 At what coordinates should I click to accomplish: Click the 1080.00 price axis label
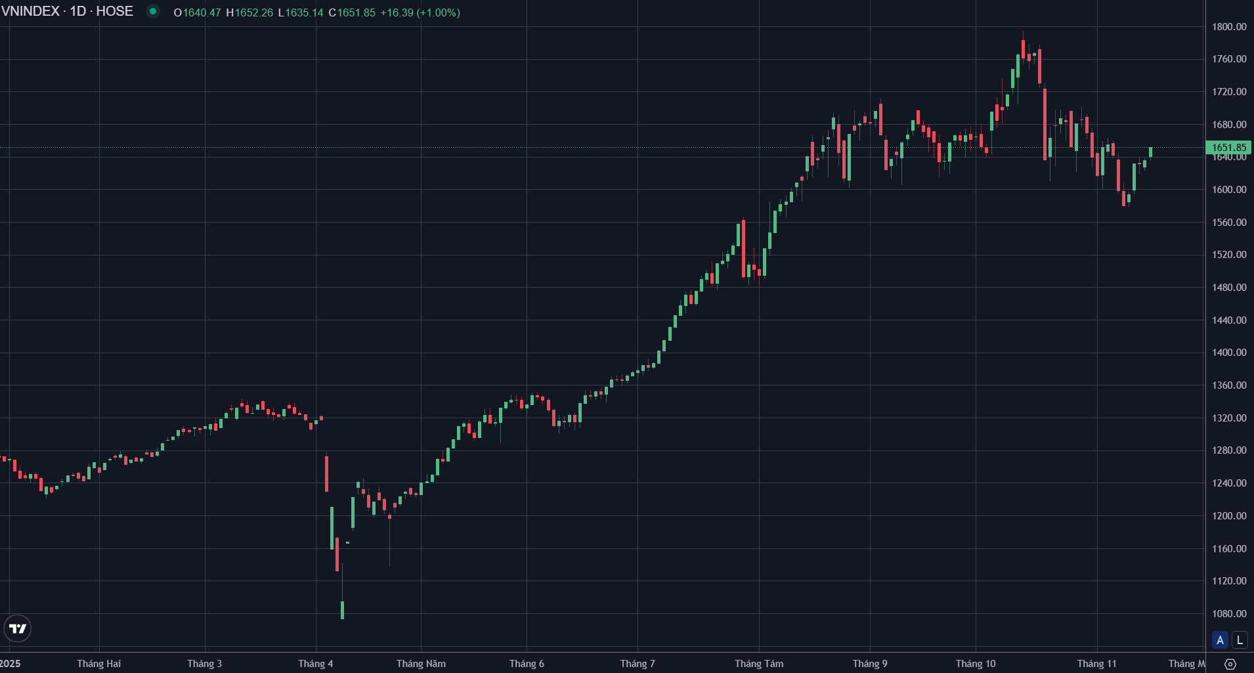[1229, 613]
